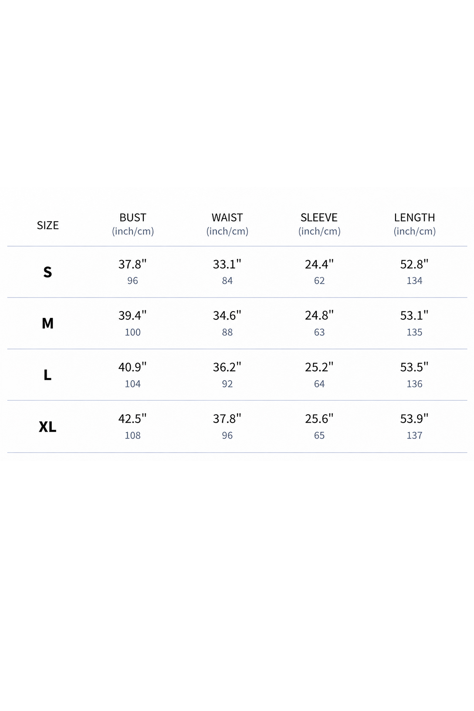Click the 25.2" sleeve value for L

319,367
